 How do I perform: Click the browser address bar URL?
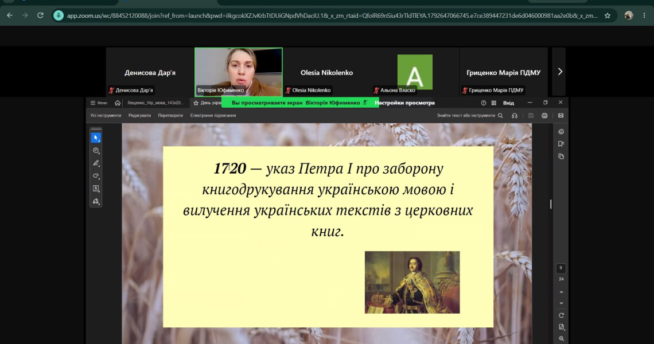332,15
